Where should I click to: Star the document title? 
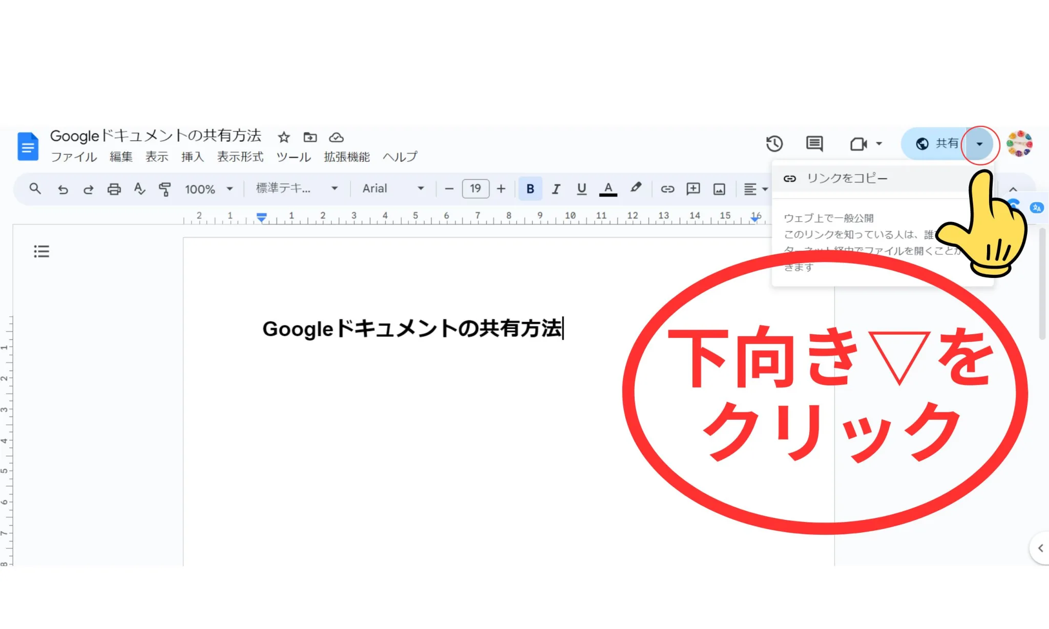[284, 137]
